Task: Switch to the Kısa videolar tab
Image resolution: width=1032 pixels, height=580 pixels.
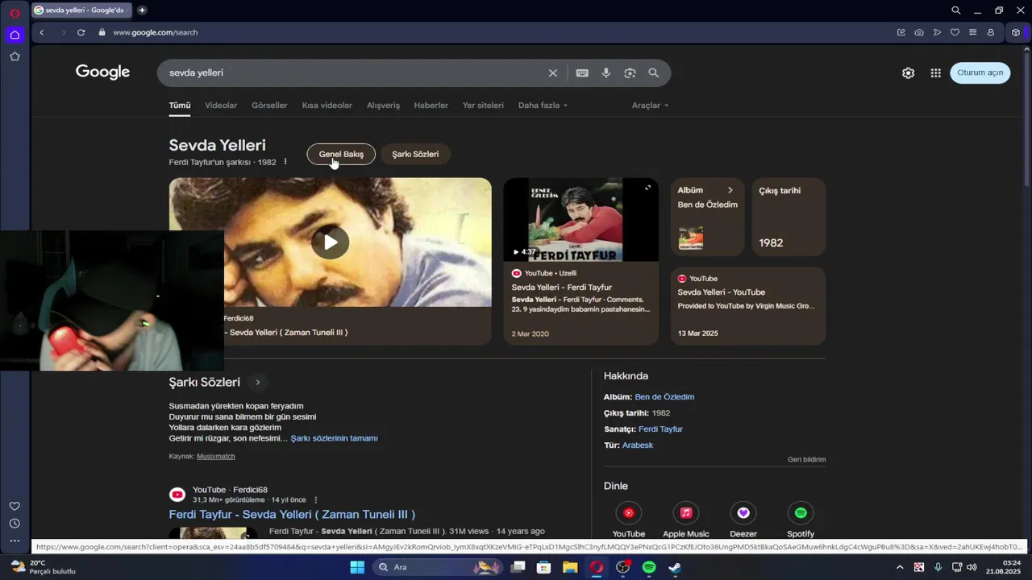Action: click(327, 106)
